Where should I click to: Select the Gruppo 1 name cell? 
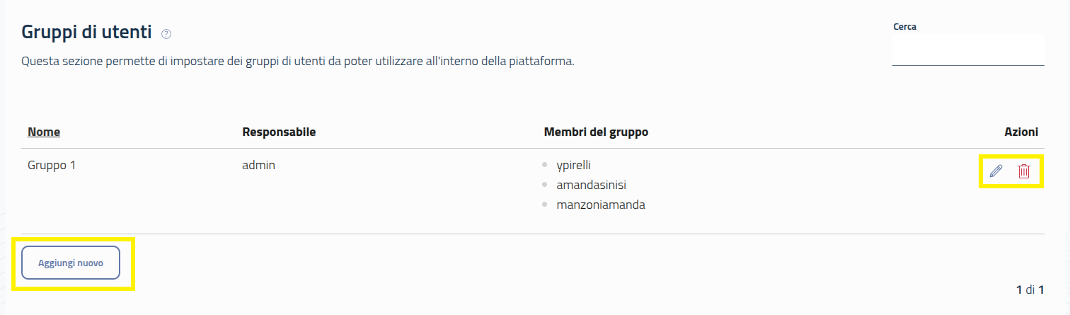52,165
